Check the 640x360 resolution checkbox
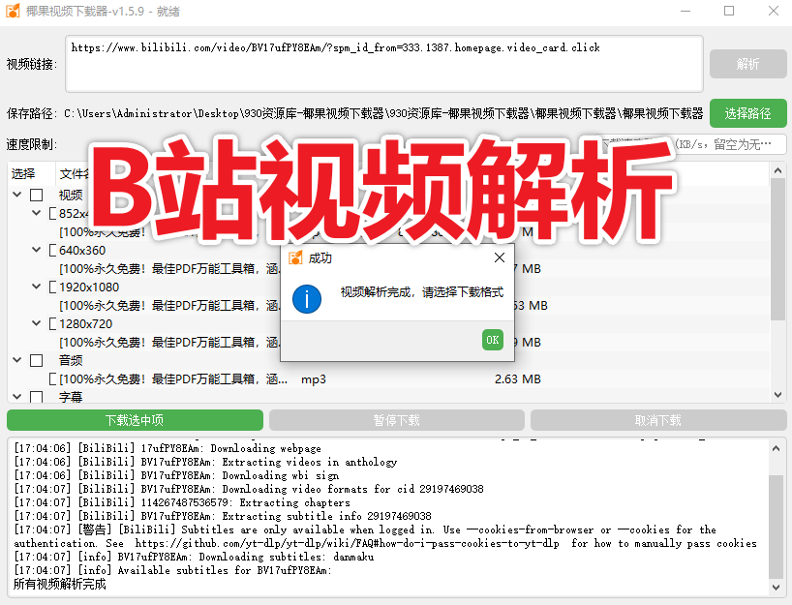Image resolution: width=792 pixels, height=605 pixels. [52, 251]
